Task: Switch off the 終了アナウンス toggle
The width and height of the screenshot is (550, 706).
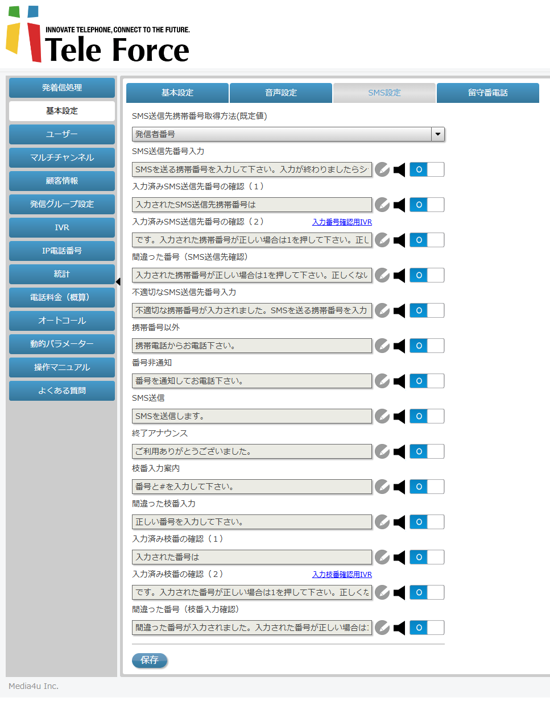Action: click(427, 451)
